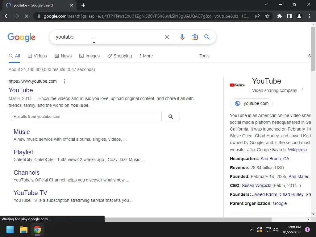Open the search Tools options
This screenshot has width=316, height=237.
tap(204, 56)
